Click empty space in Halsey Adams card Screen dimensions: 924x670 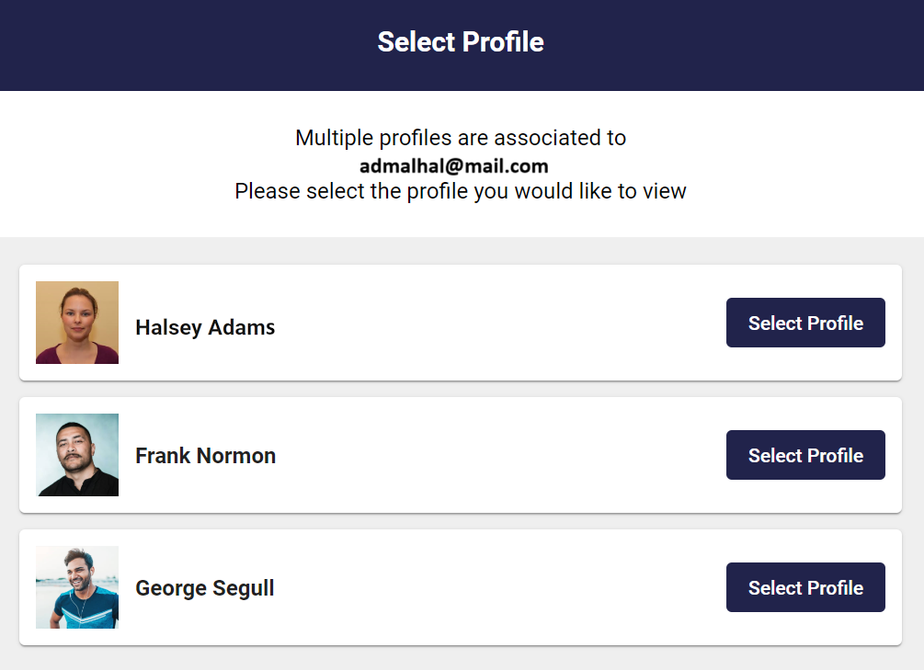coord(501,323)
